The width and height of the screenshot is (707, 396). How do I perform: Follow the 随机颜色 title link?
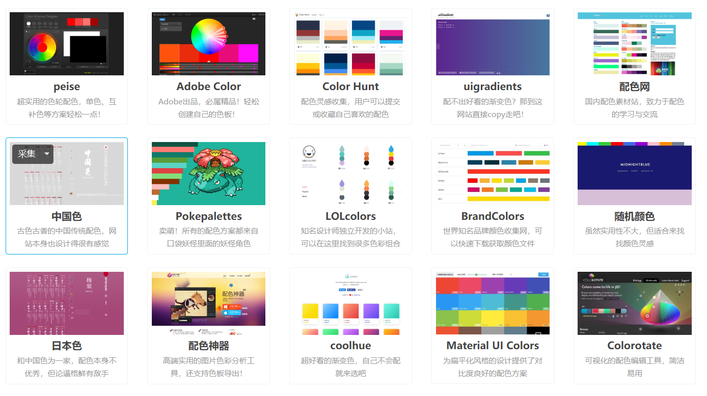635,216
